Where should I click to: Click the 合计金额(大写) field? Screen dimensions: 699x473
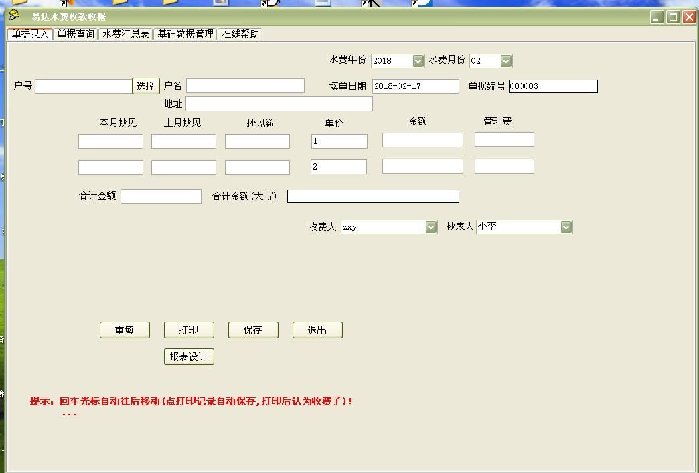[x=373, y=196]
